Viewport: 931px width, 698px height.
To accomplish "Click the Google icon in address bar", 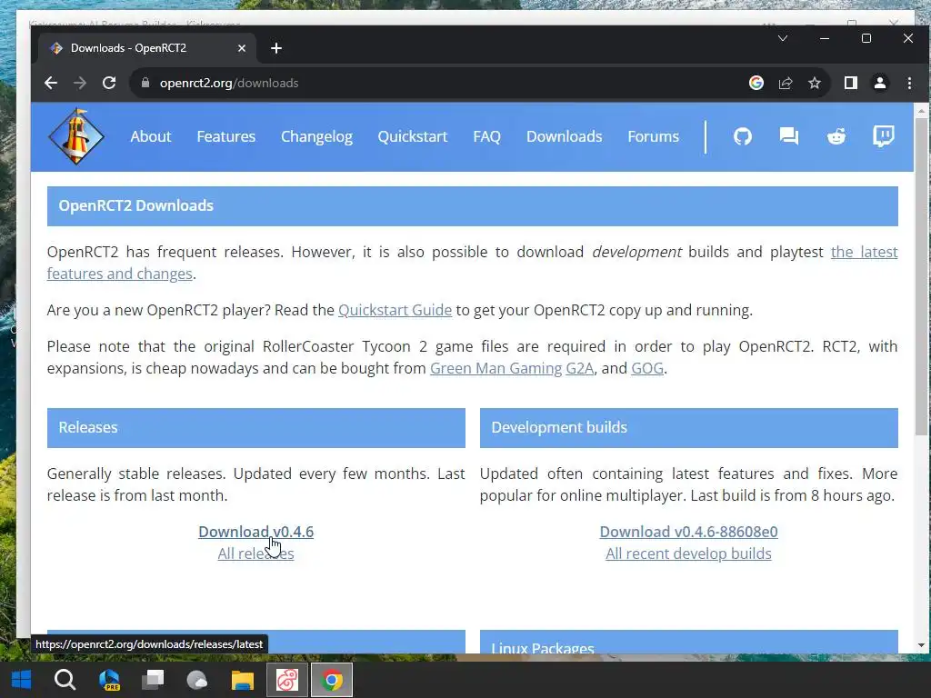I will click(x=756, y=83).
